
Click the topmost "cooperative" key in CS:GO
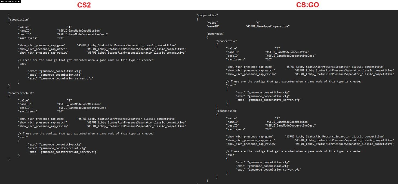(207, 15)
